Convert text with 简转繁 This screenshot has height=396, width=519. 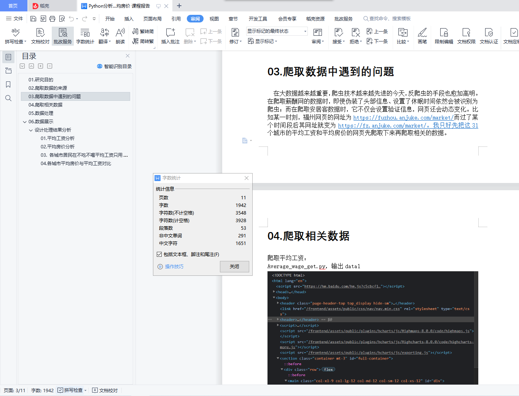coord(143,41)
